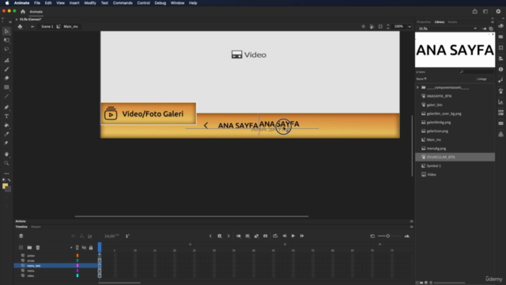
Task: Click the Linkage column header
Action: tap(481, 79)
